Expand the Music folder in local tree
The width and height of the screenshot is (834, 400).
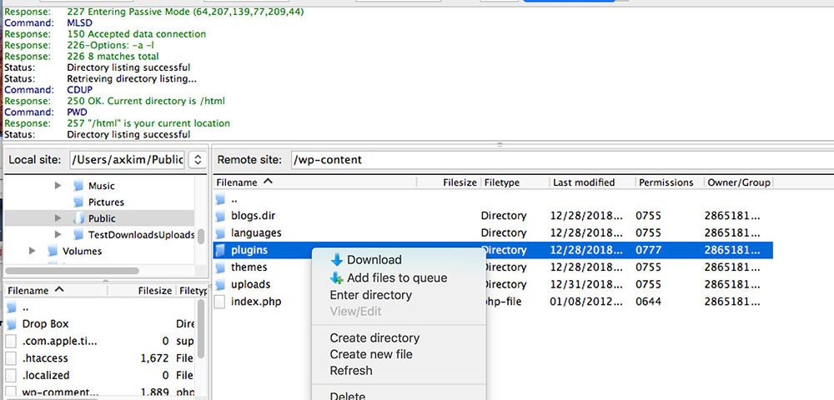pos(58,186)
